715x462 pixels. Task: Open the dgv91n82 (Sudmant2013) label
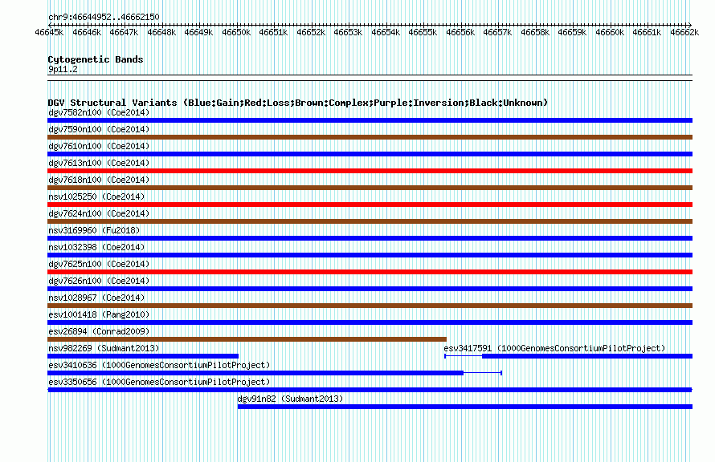[290, 399]
